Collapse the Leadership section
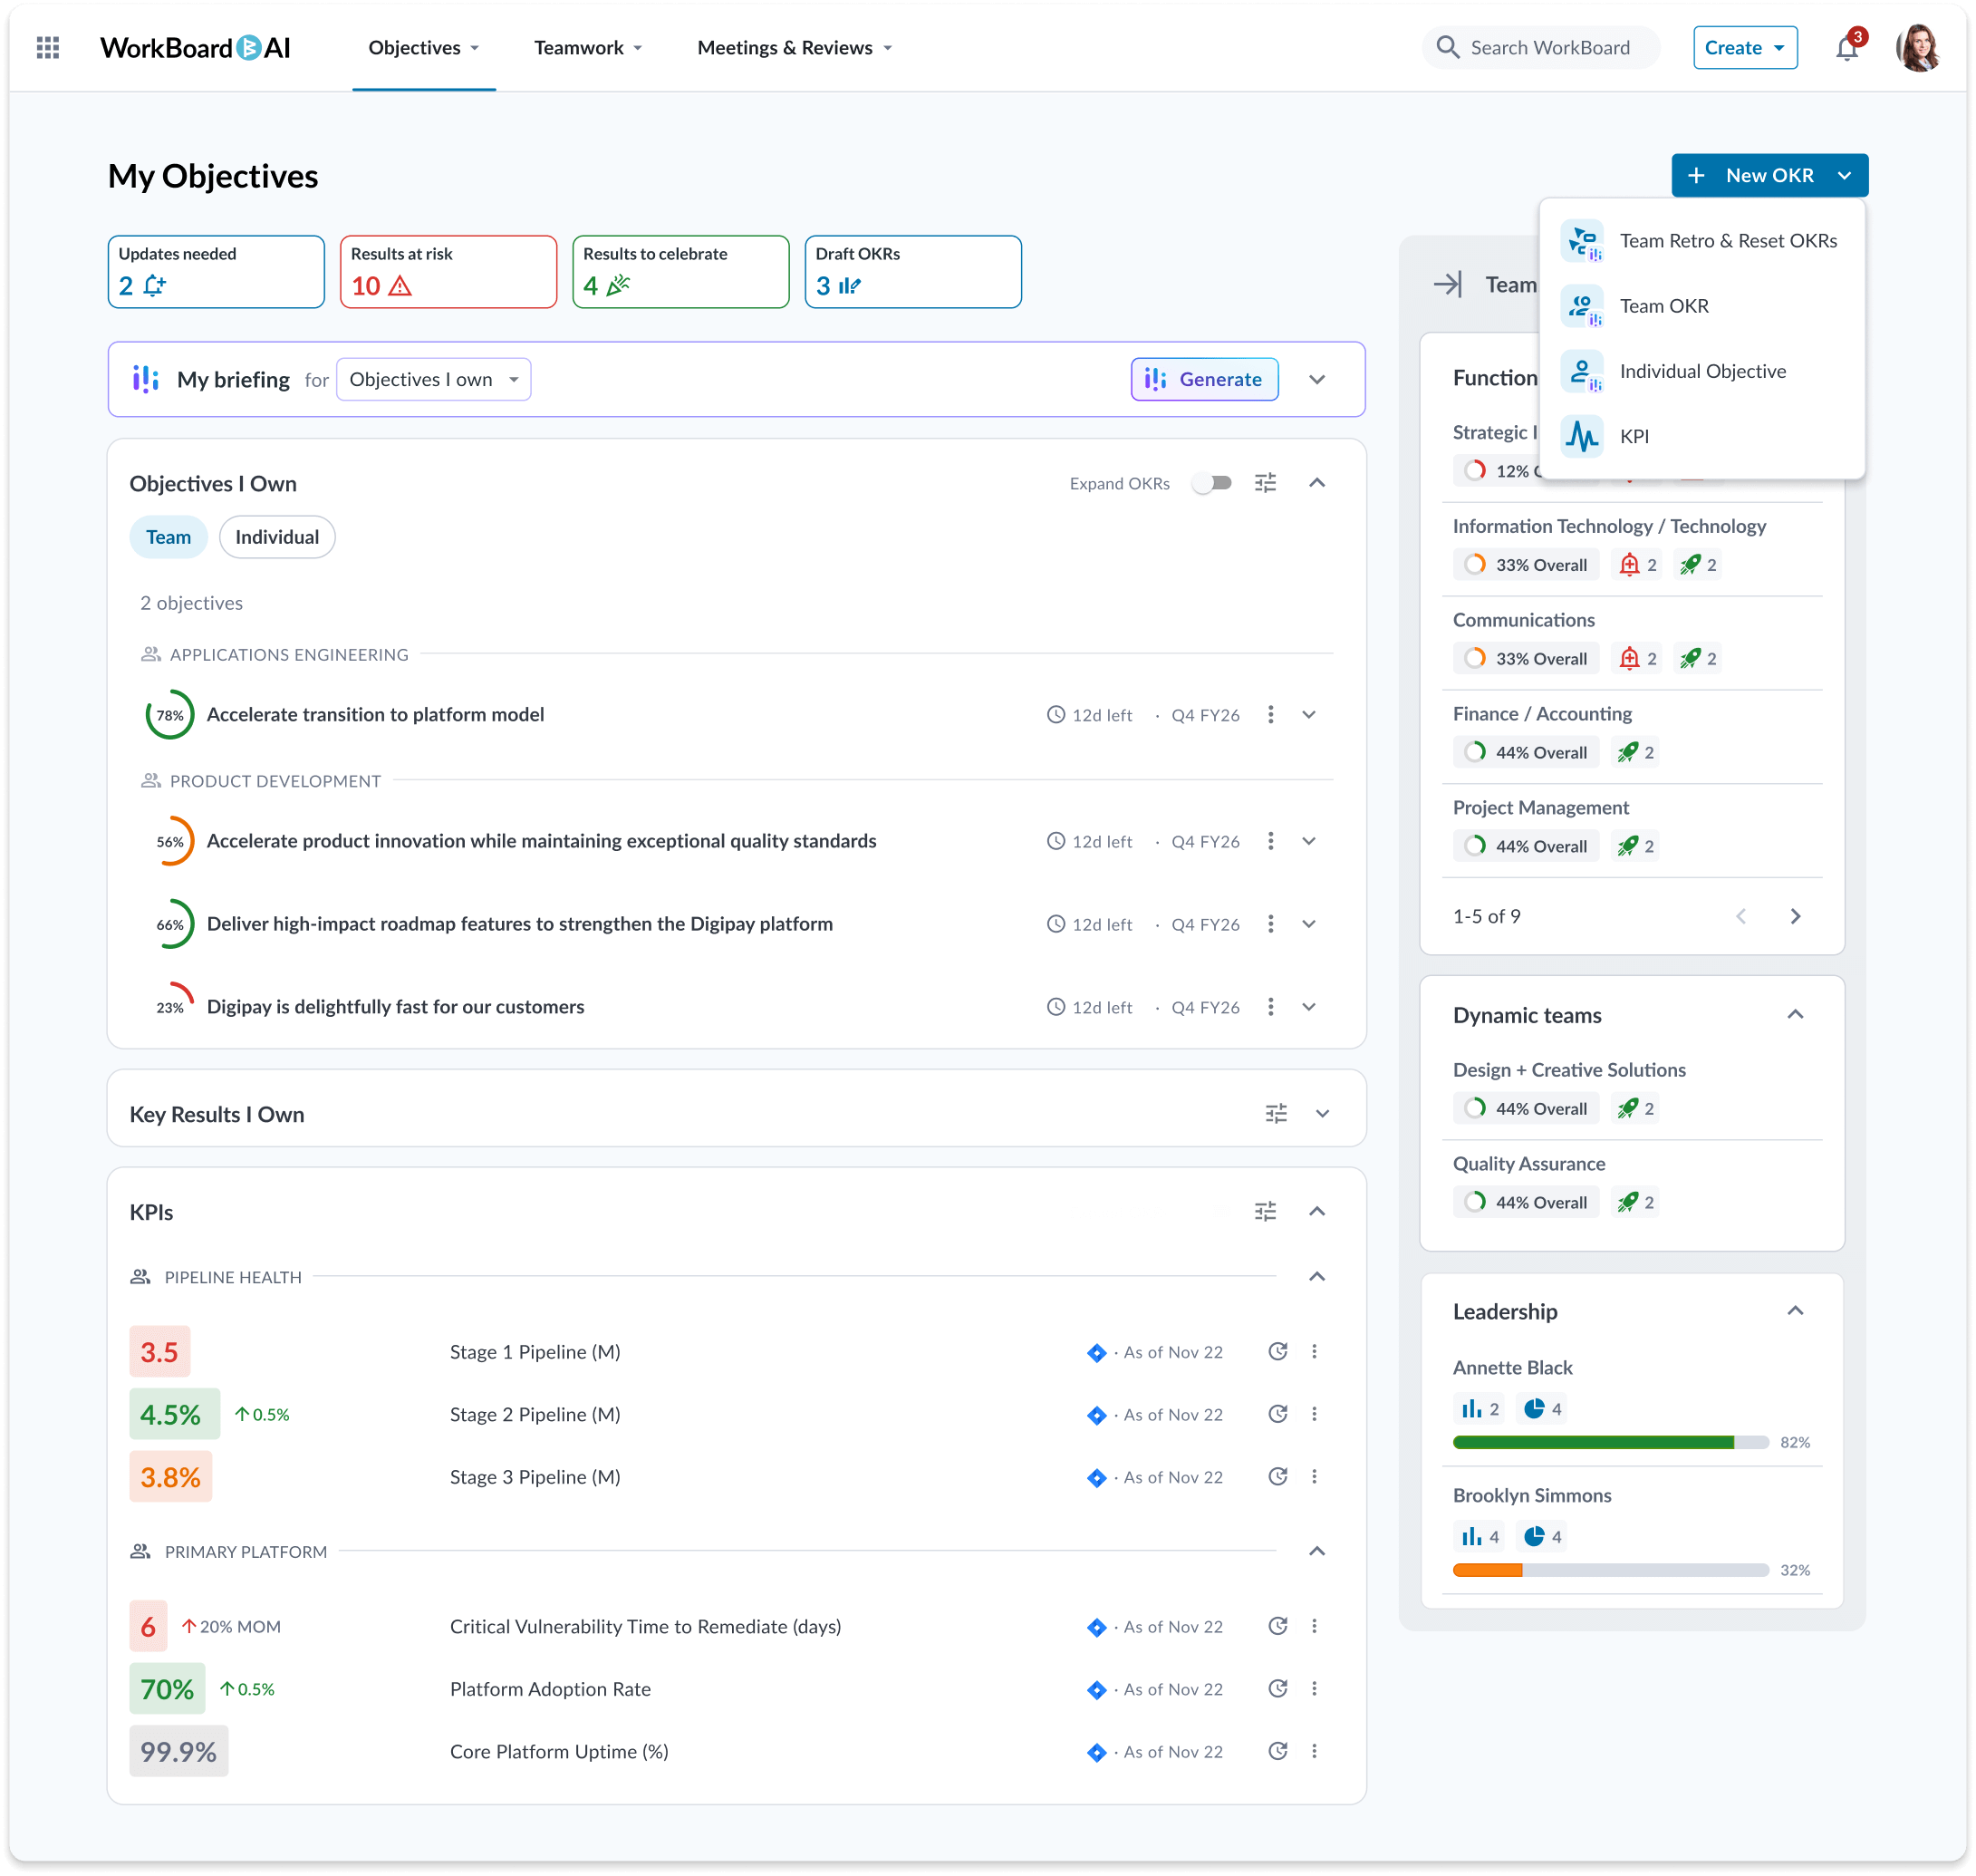Viewport: 1976px width, 1876px height. [x=1796, y=1310]
